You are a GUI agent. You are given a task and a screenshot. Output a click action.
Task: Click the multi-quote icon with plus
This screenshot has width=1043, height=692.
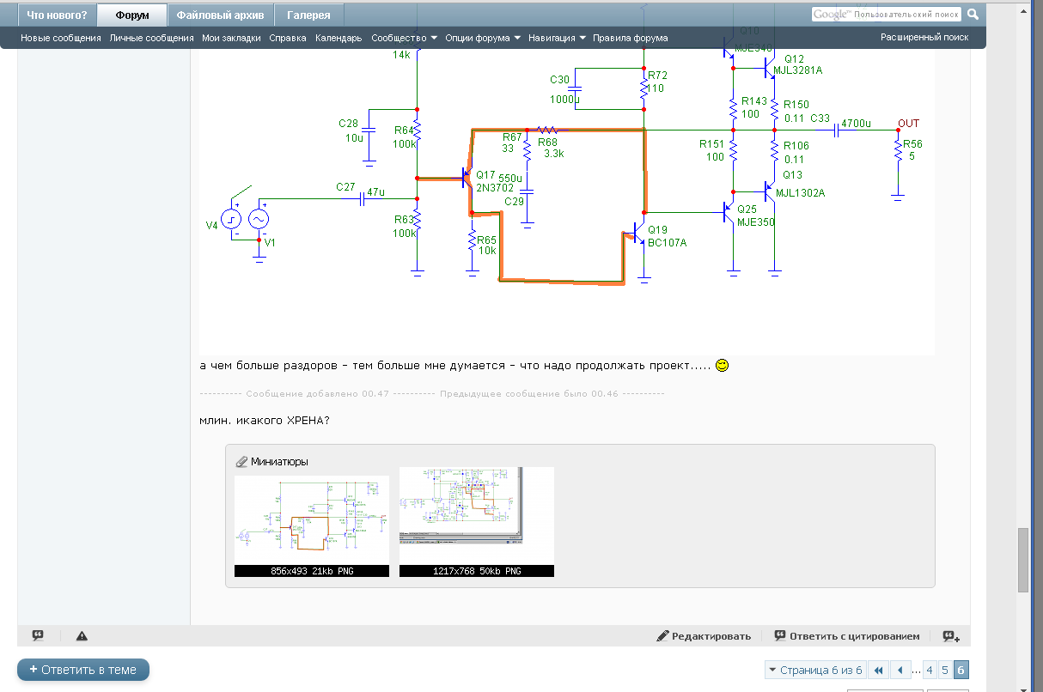(950, 636)
